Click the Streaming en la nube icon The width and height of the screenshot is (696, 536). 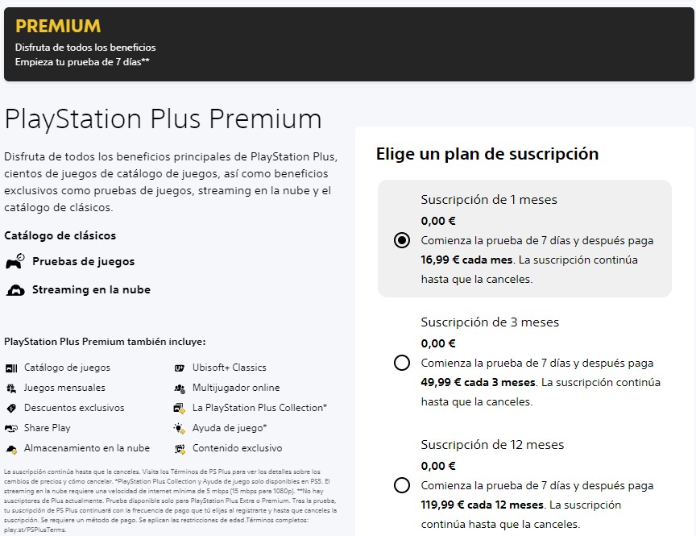(14, 290)
